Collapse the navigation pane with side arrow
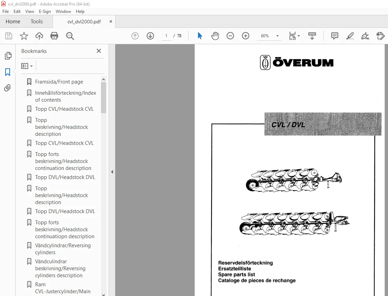The image size is (388, 296). 112,172
